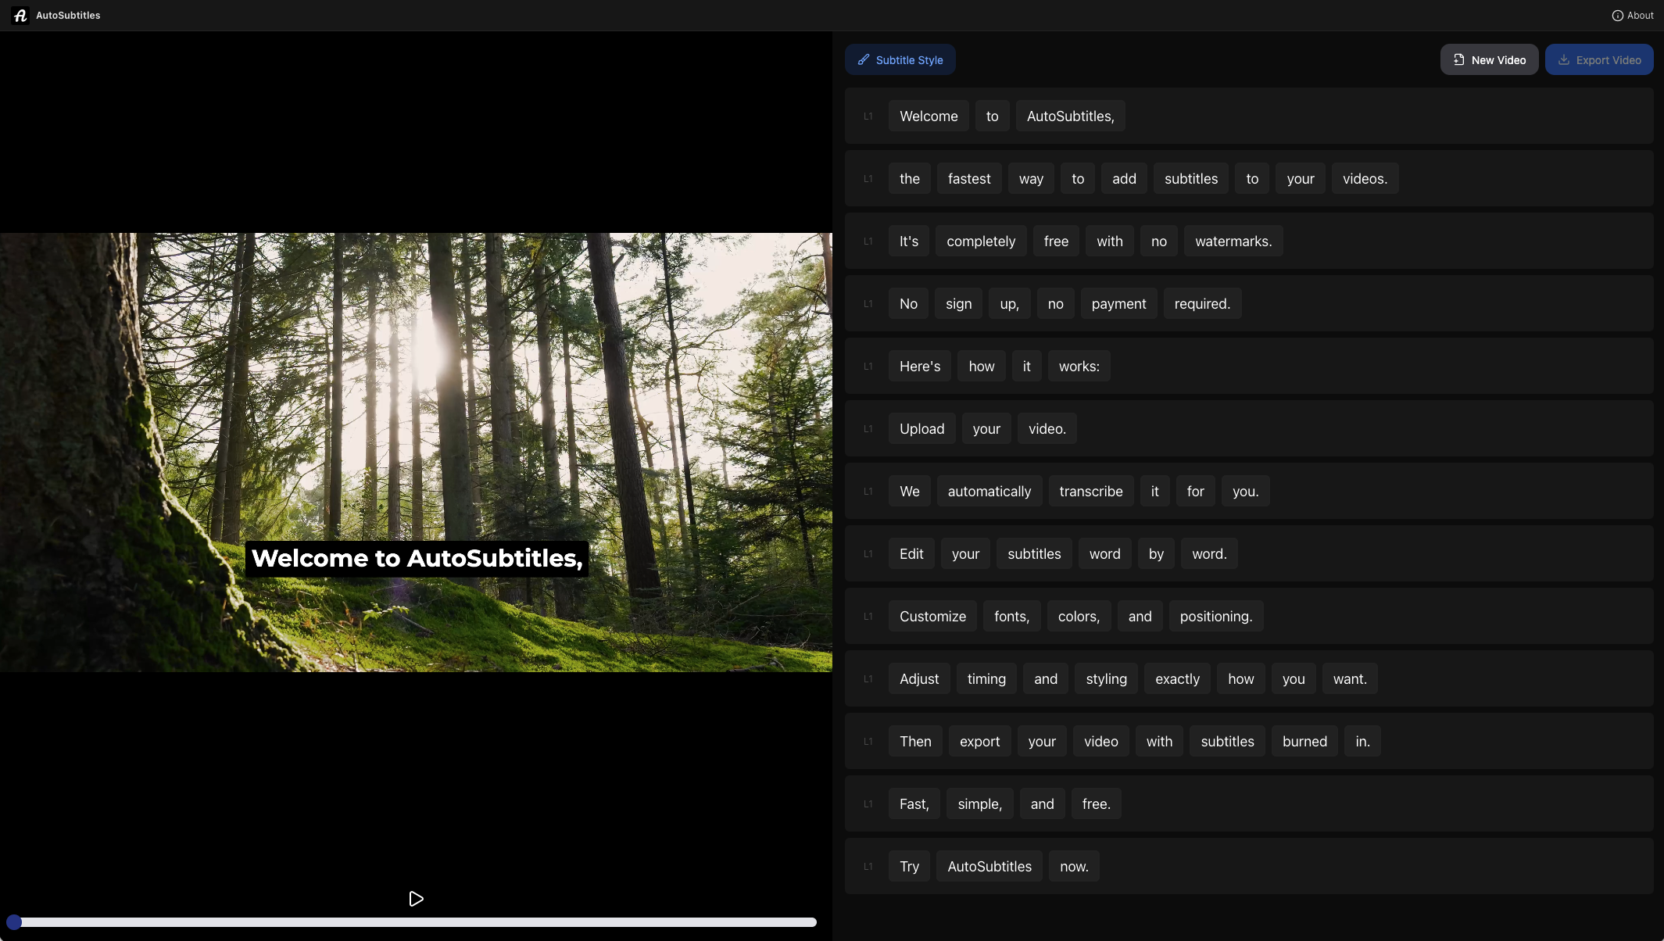Viewport: 1664px width, 941px height.
Task: Click the subtitle overlay text on the video
Action: coord(417,558)
